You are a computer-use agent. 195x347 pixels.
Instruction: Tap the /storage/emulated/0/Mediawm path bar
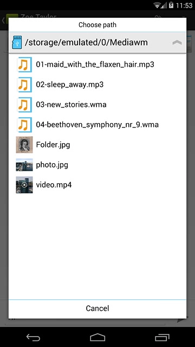(x=97, y=42)
